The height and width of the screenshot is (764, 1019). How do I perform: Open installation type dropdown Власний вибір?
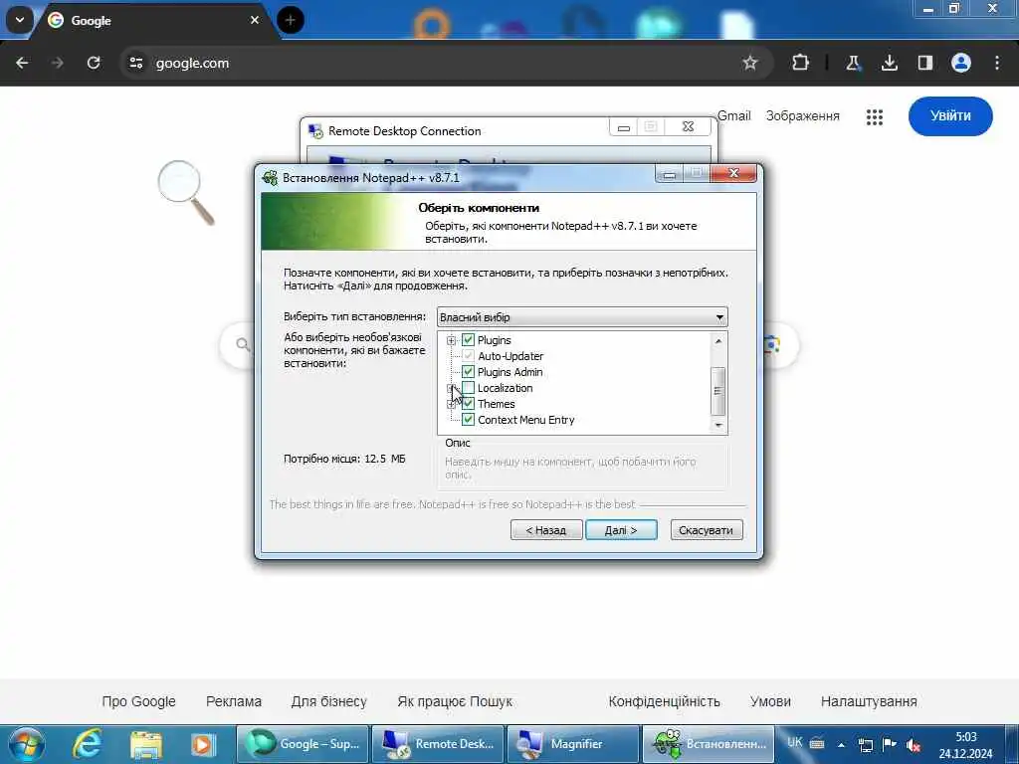pos(581,317)
